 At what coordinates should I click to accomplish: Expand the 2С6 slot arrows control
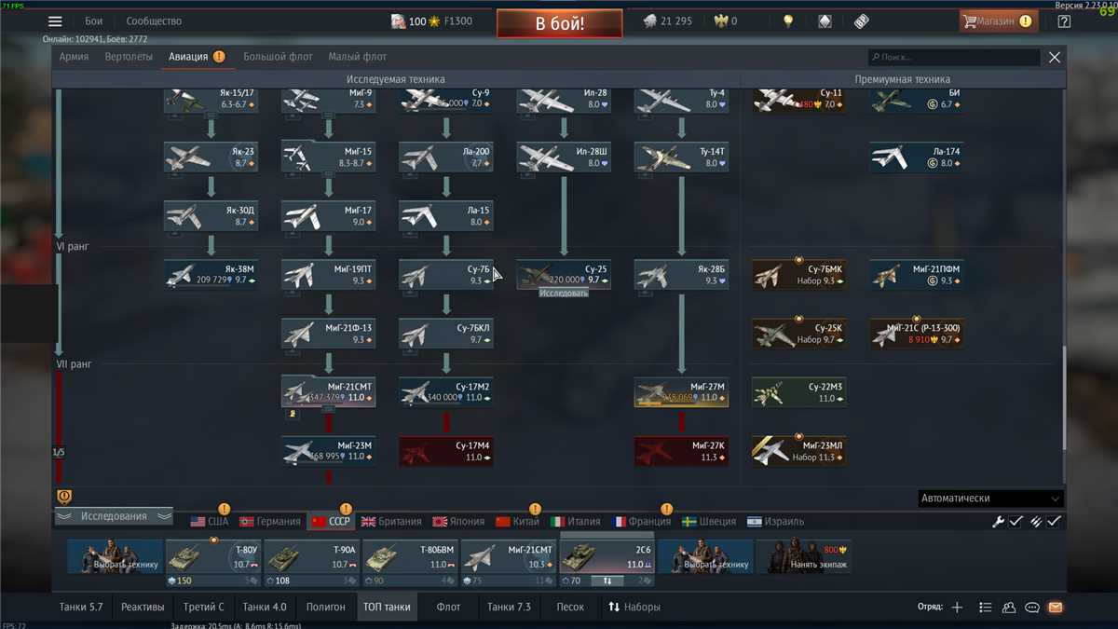click(607, 581)
